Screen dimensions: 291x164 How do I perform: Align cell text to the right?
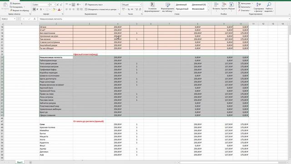point(74,9)
